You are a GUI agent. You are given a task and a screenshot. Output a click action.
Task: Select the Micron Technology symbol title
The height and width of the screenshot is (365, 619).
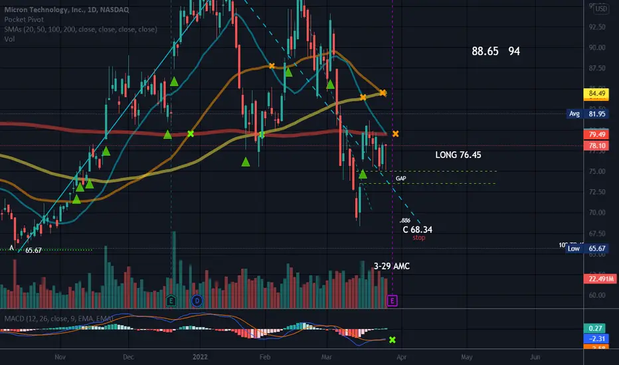pyautogui.click(x=66, y=10)
